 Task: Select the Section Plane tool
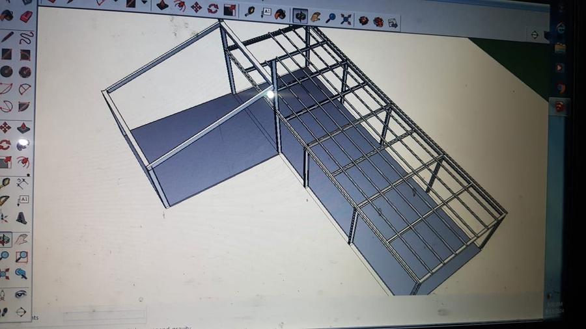[21, 312]
